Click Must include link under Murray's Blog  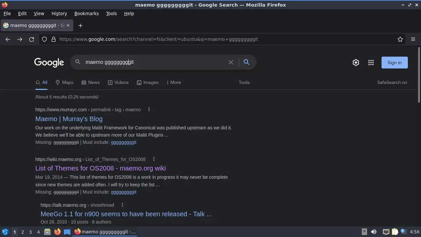(x=124, y=142)
